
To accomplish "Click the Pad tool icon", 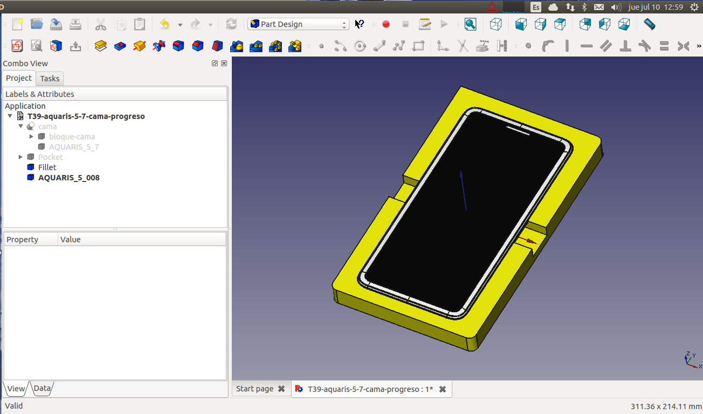I will point(100,46).
